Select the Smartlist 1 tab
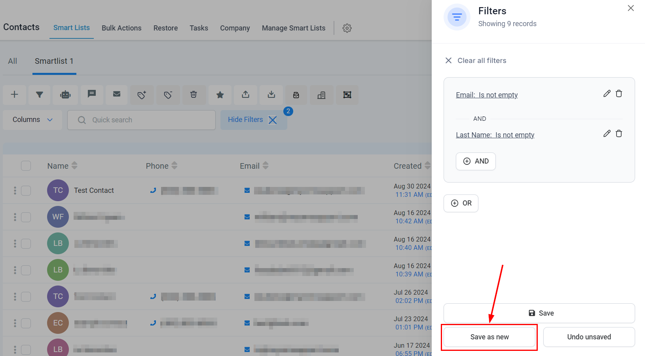The image size is (645, 356). pyautogui.click(x=54, y=61)
